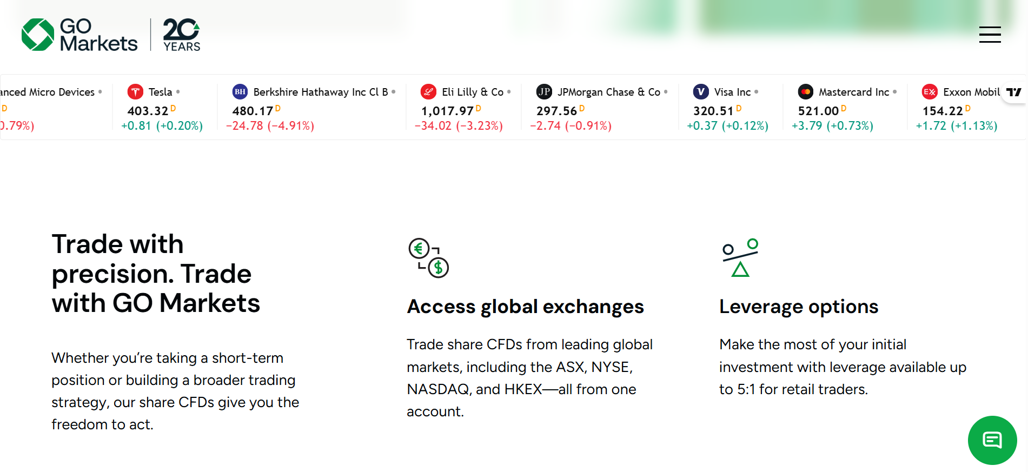The height and width of the screenshot is (472, 1028).
Task: Open the Mastercard Inc ticker link
Action: [854, 92]
